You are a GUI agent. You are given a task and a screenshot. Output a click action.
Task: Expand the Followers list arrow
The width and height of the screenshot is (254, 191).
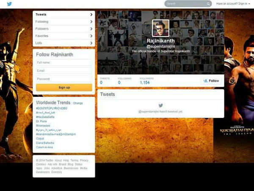pos(91,29)
